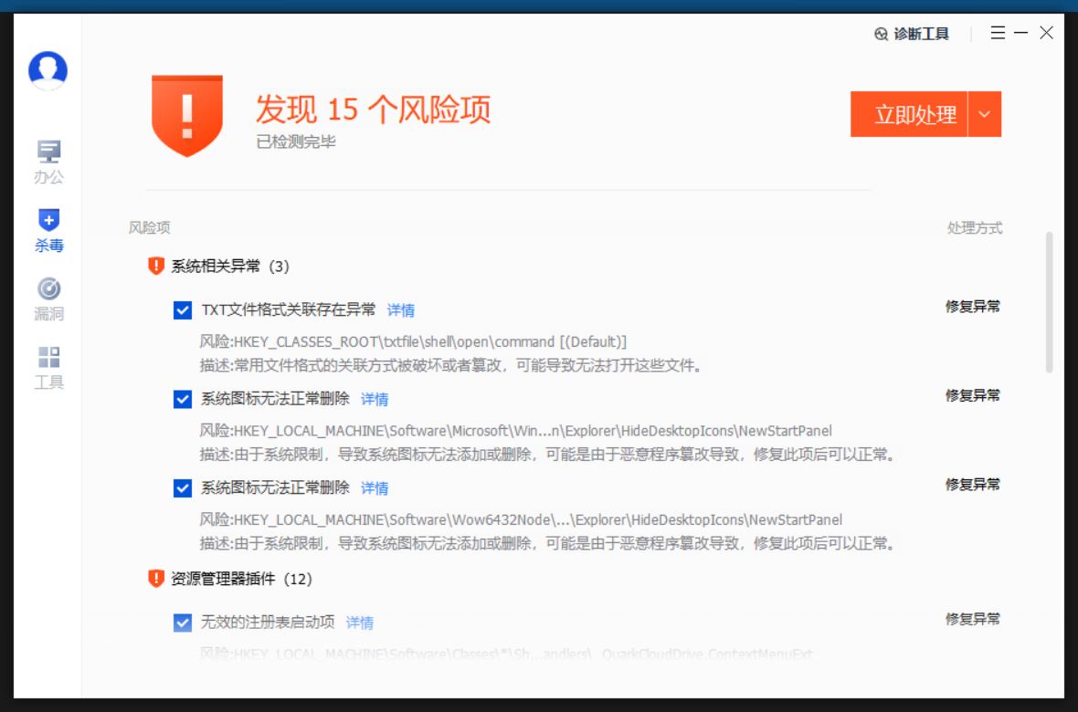
Task: Open the 工具 grid section
Action: coord(48,368)
